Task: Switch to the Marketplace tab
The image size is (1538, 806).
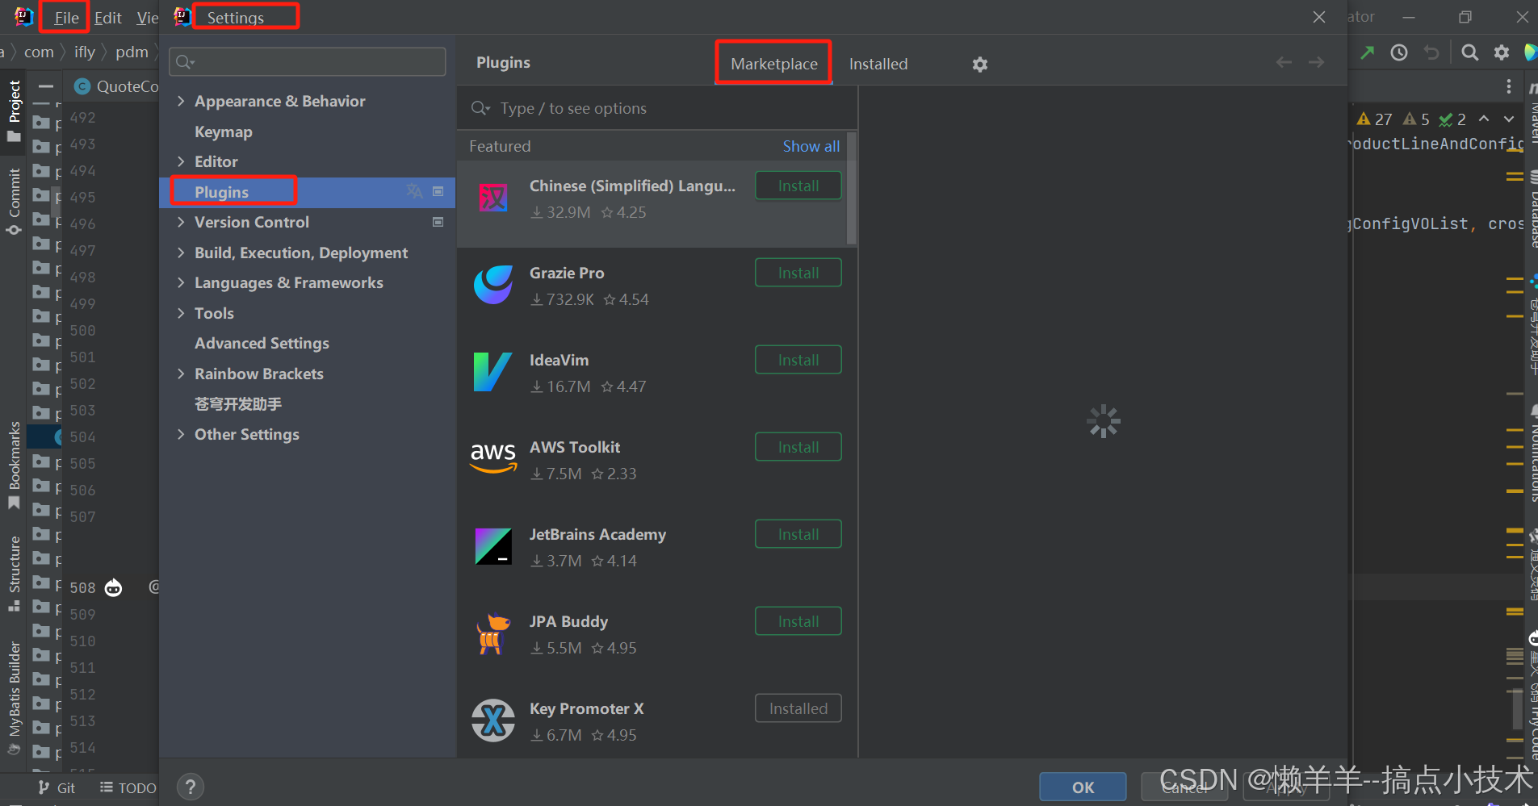Action: click(x=774, y=64)
